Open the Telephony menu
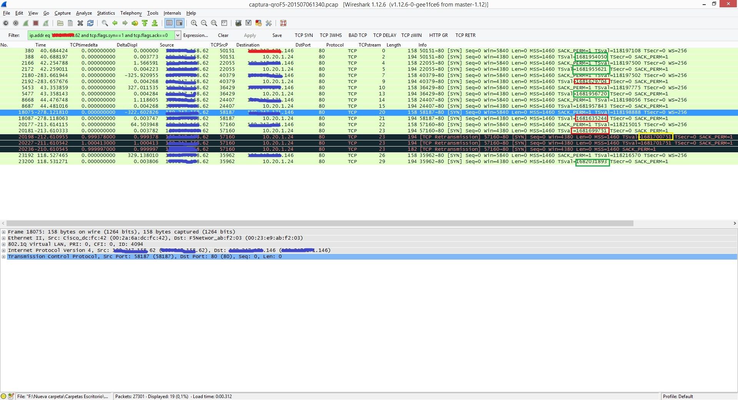The image size is (738, 400). click(x=131, y=13)
